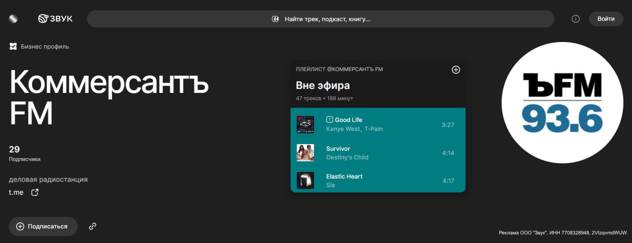Open the t.me link

coord(16,192)
